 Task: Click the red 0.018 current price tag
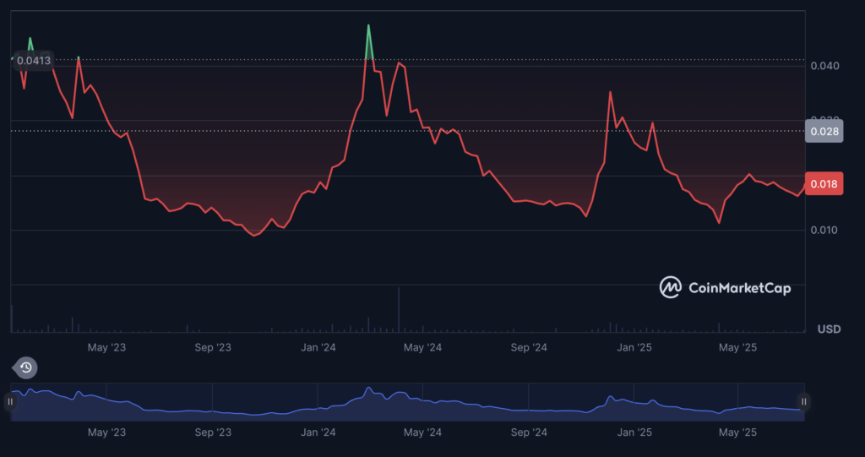[x=824, y=185]
